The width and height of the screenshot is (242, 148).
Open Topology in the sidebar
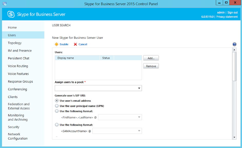coord(15,43)
